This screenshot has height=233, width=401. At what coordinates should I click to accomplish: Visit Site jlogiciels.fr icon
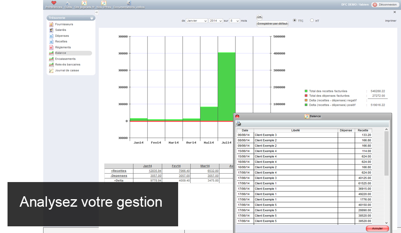point(84,3)
